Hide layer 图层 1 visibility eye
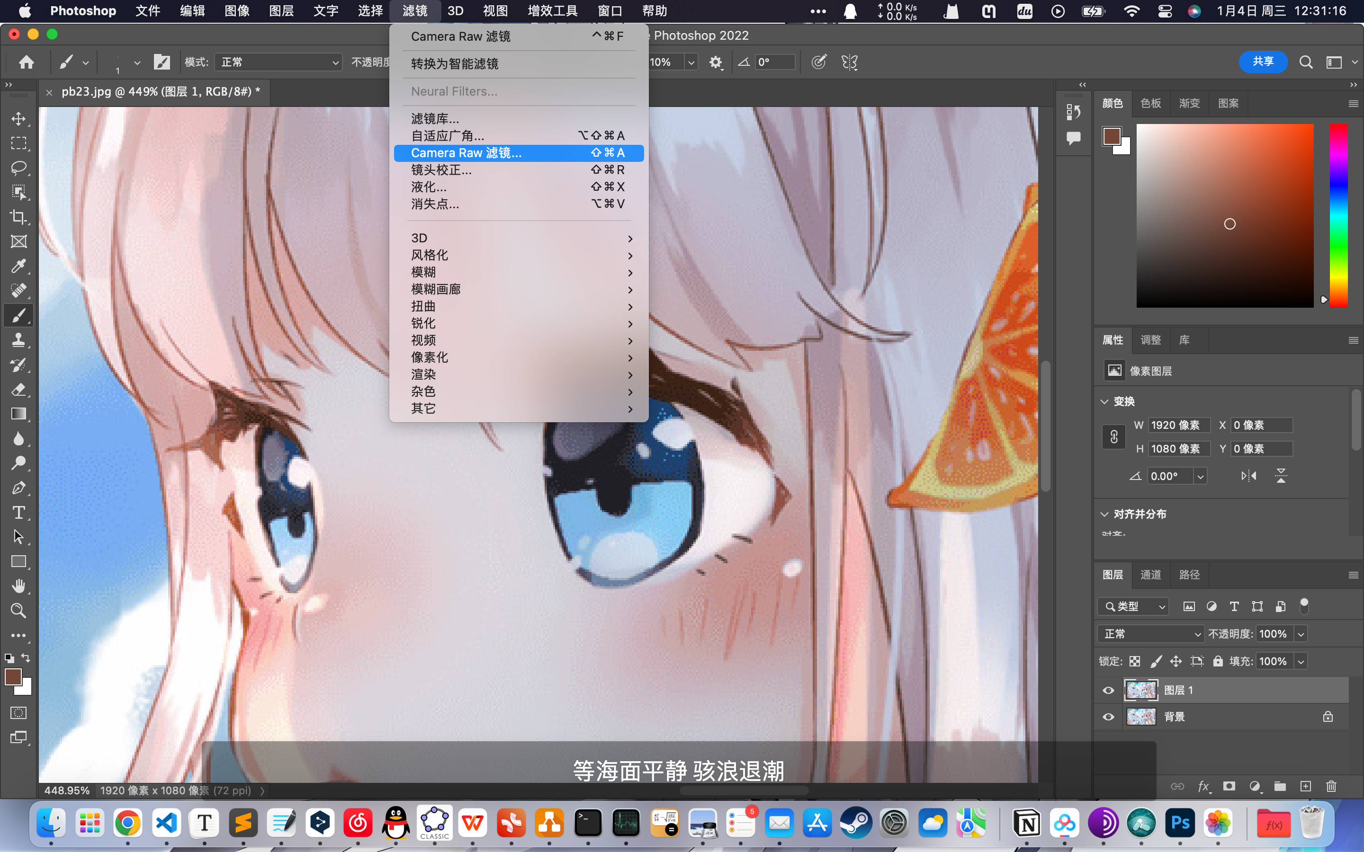 1108,690
